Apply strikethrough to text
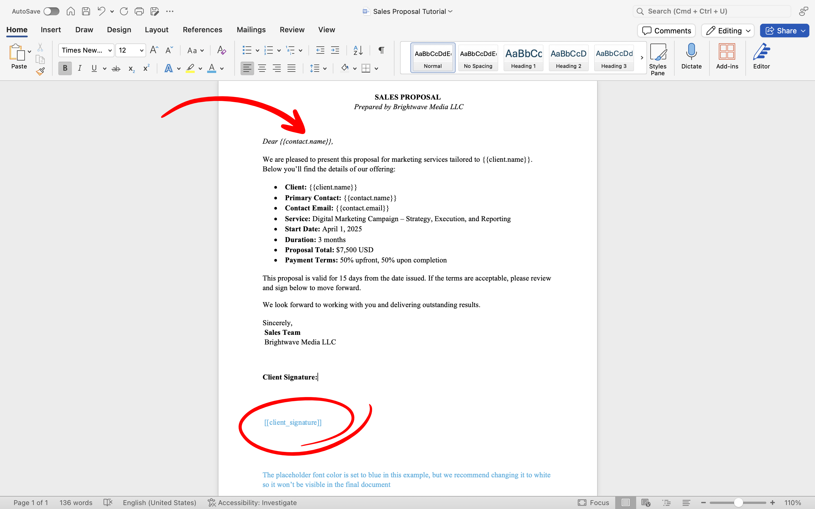 pos(116,68)
